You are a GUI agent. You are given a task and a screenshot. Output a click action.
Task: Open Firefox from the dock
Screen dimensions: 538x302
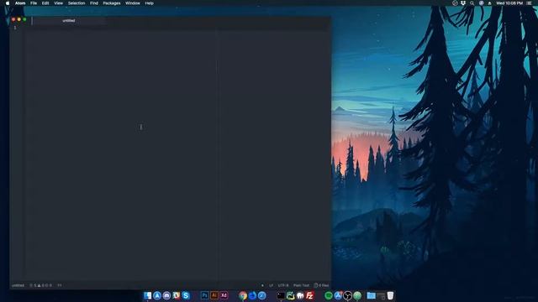[252, 295]
